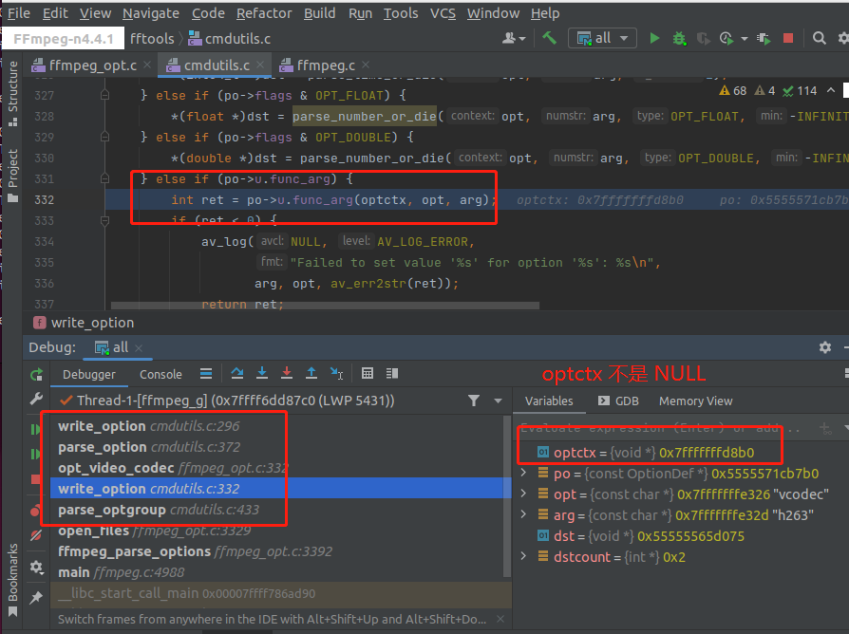Expand the 'po' variable node

coord(524,473)
